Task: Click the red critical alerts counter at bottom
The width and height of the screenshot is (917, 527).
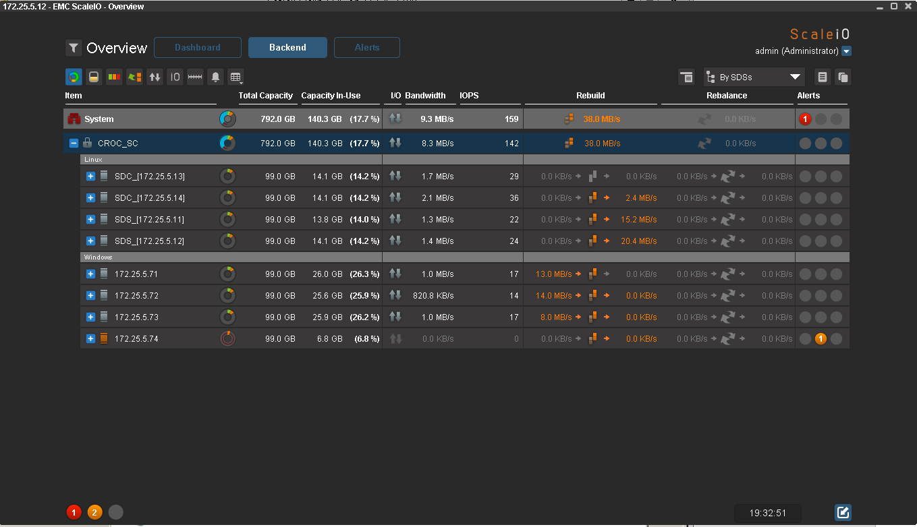Action: coord(74,512)
